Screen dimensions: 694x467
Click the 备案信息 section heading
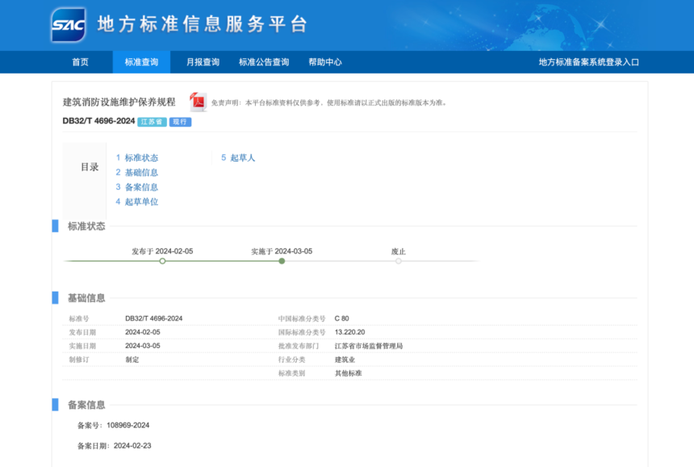pyautogui.click(x=86, y=405)
